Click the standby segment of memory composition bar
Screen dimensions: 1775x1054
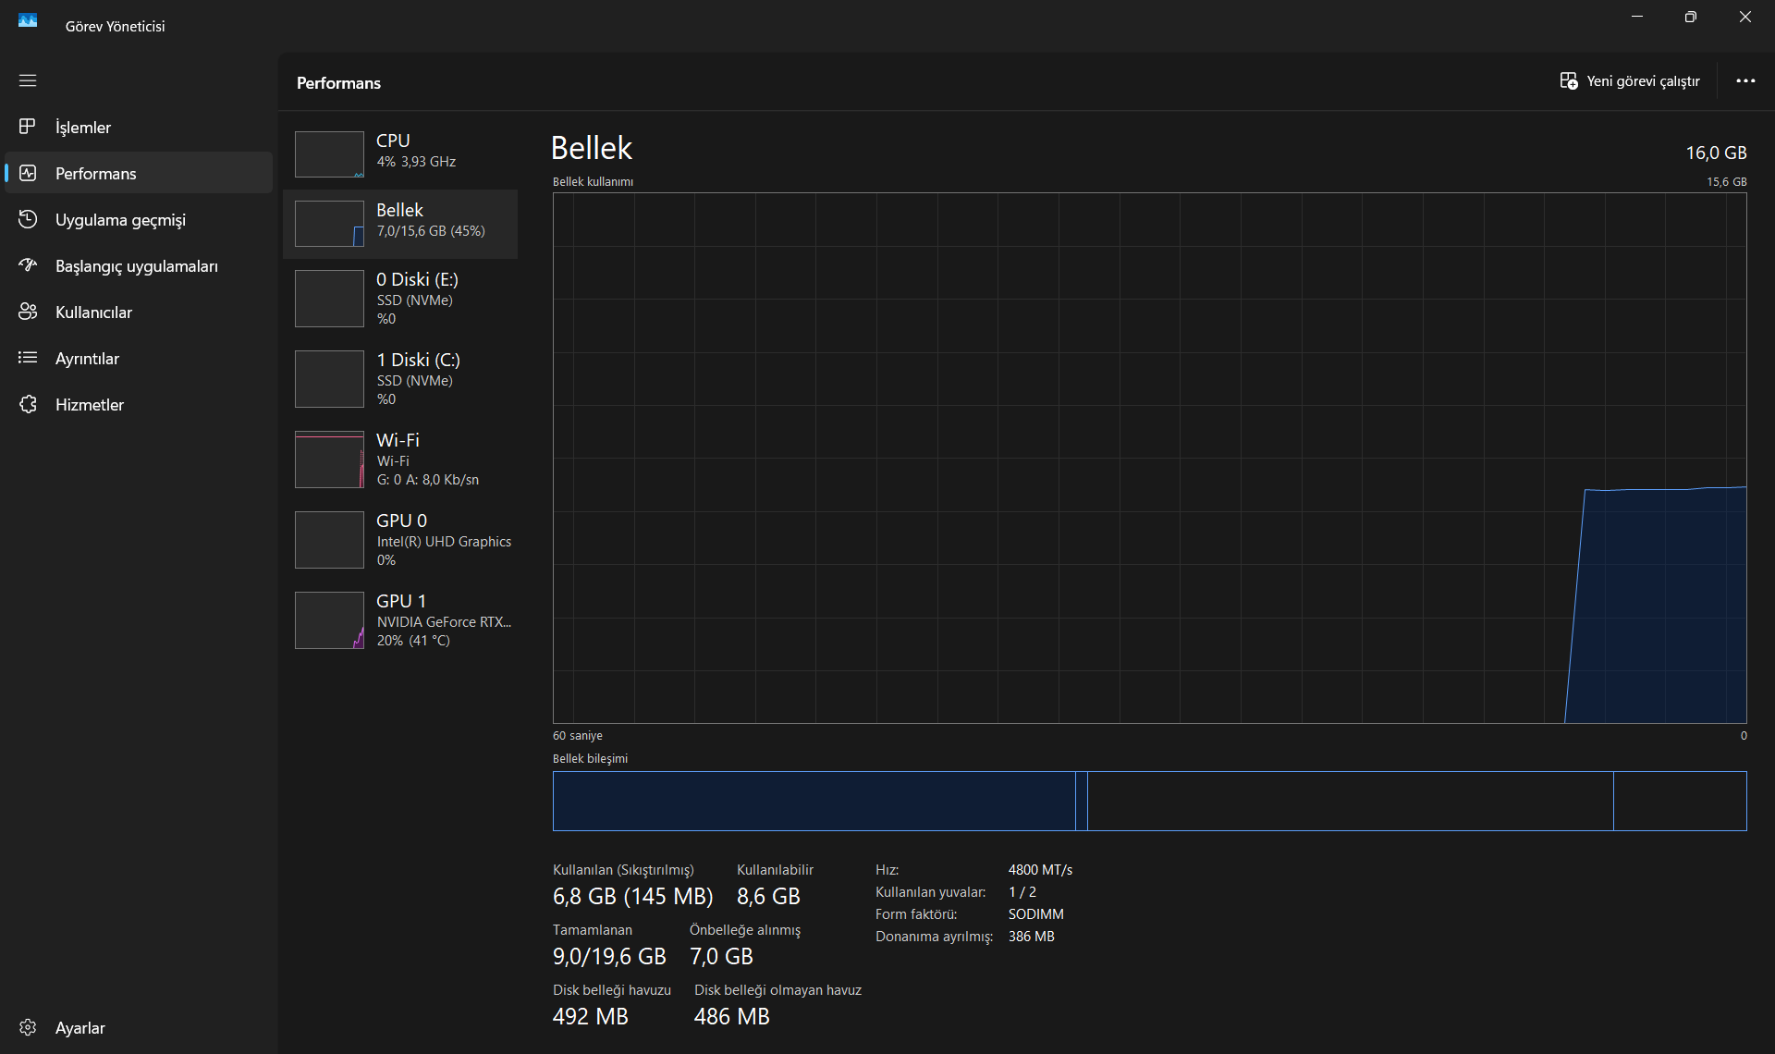click(1351, 801)
